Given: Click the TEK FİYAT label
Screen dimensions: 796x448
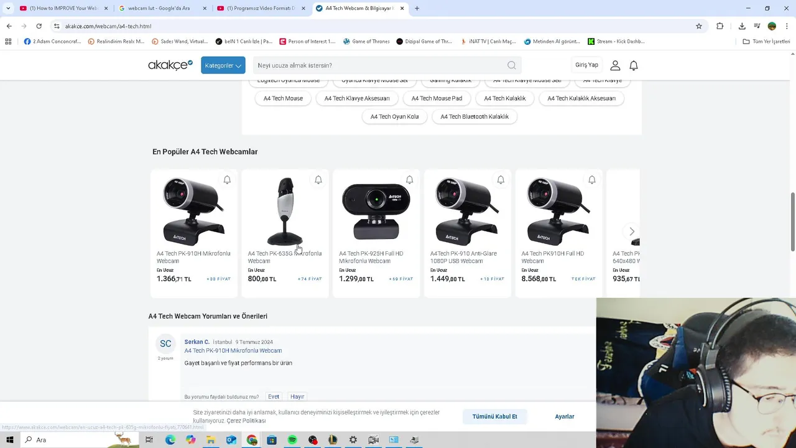Looking at the screenshot, I should click(583, 279).
